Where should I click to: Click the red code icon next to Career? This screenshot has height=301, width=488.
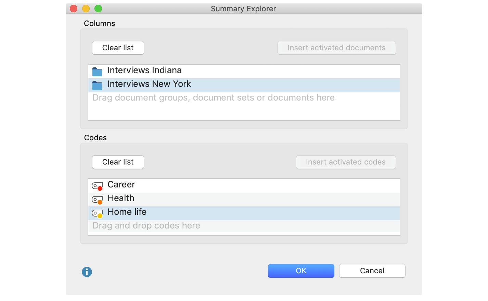(97, 186)
